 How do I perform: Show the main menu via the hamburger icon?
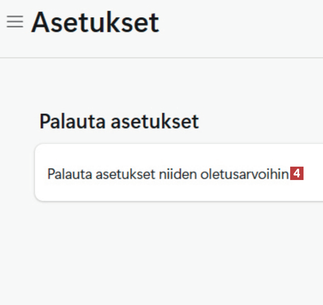[15, 22]
